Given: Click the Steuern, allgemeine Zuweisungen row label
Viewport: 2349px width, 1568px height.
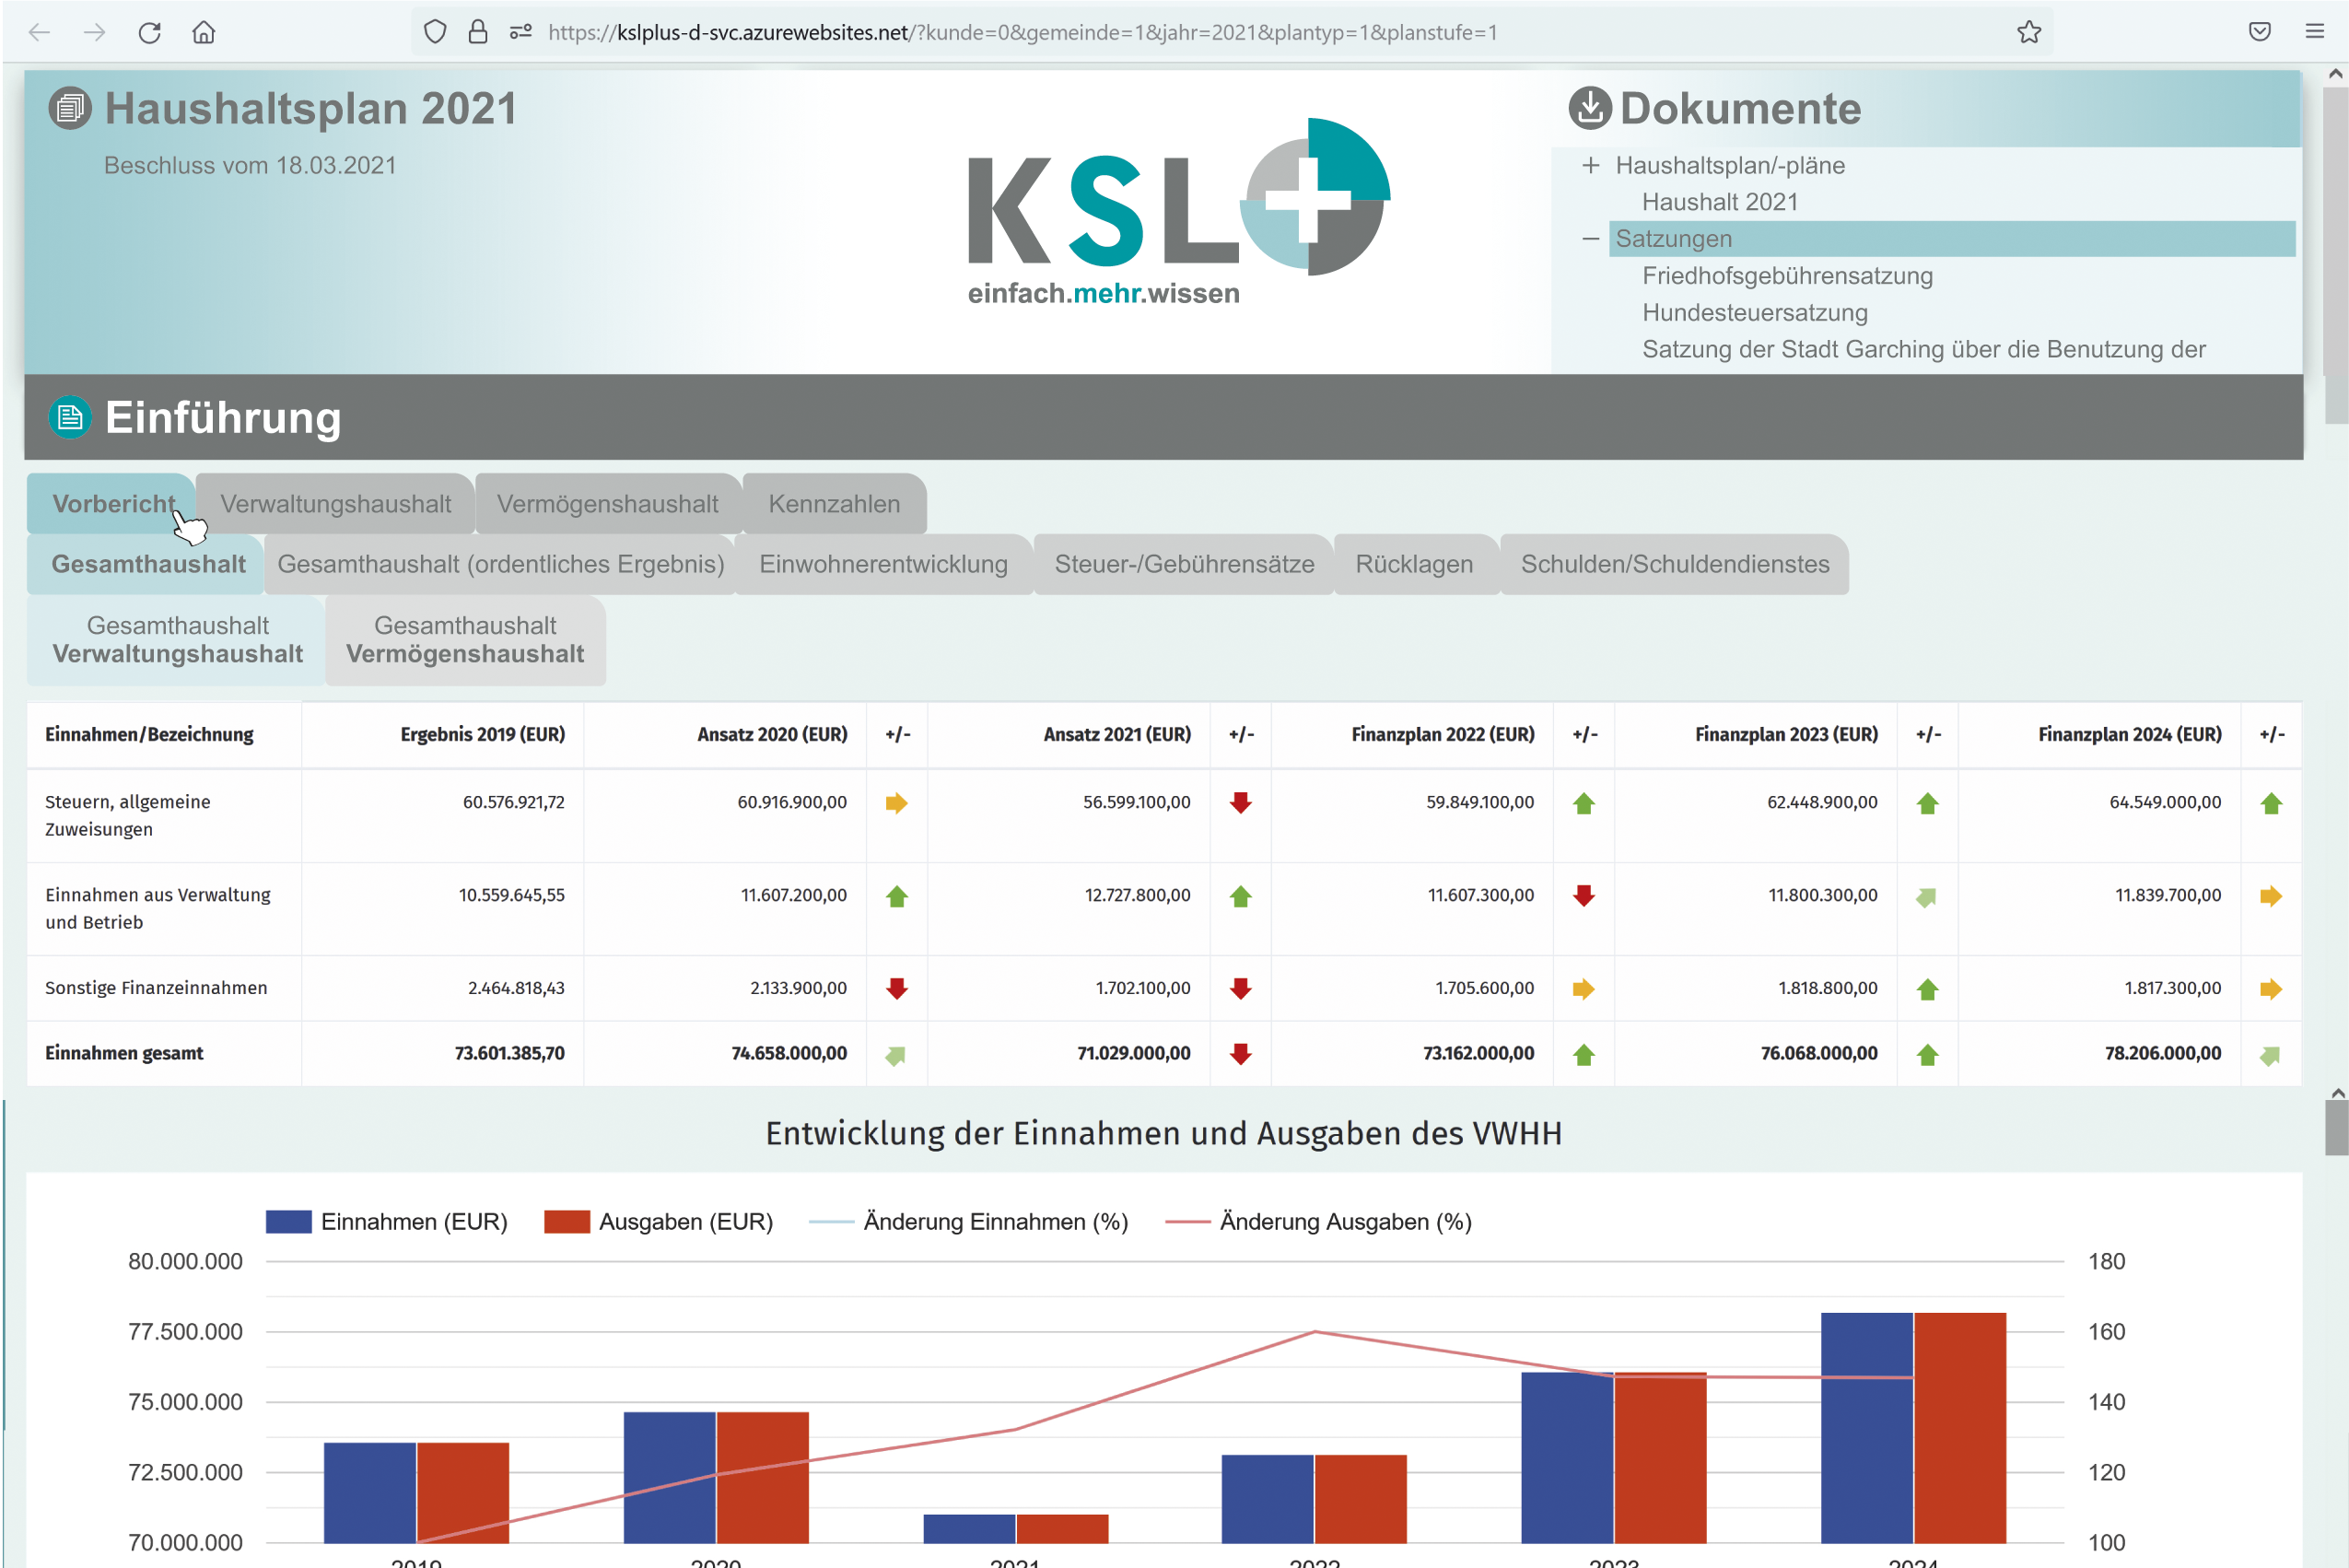Looking at the screenshot, I should (128, 816).
